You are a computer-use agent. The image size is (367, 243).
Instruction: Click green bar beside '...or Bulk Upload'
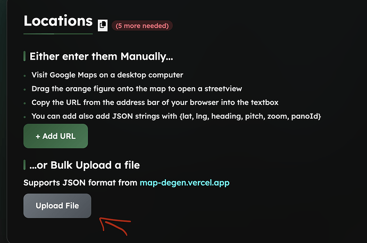(24, 165)
